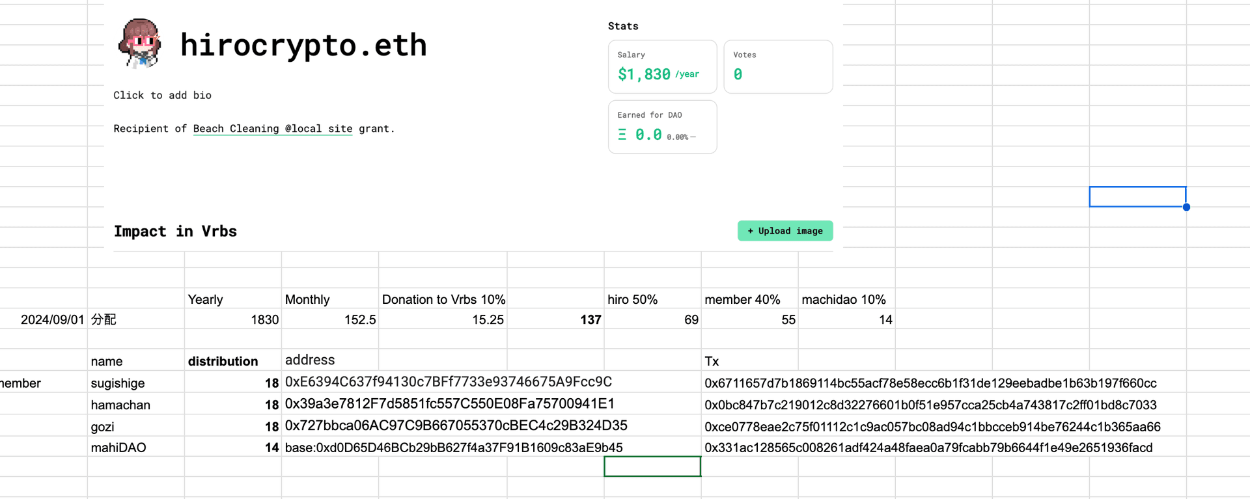Click the blue fill handle on selected cell
1250x499 pixels.
point(1186,207)
